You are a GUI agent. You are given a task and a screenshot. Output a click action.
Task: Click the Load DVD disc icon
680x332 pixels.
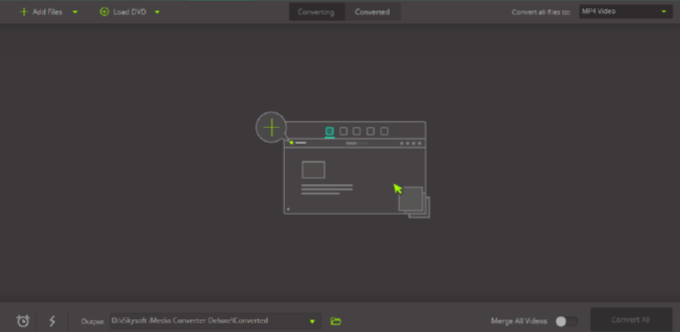[x=104, y=12]
